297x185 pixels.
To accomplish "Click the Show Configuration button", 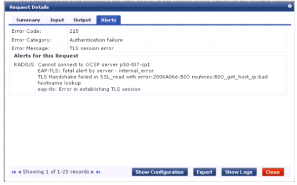I will (160, 172).
